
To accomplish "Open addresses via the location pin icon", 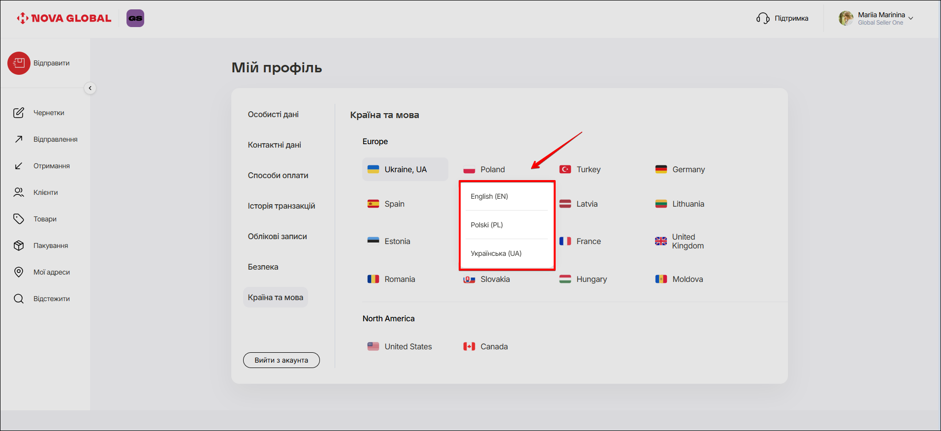I will coord(19,272).
